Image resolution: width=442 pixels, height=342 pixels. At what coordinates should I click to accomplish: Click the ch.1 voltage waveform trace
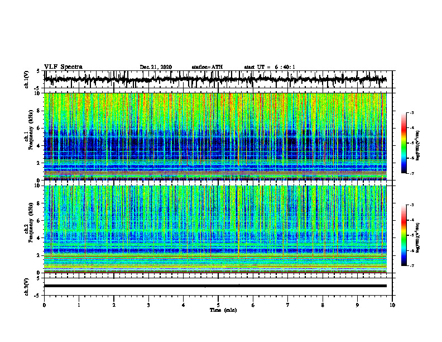(215, 79)
